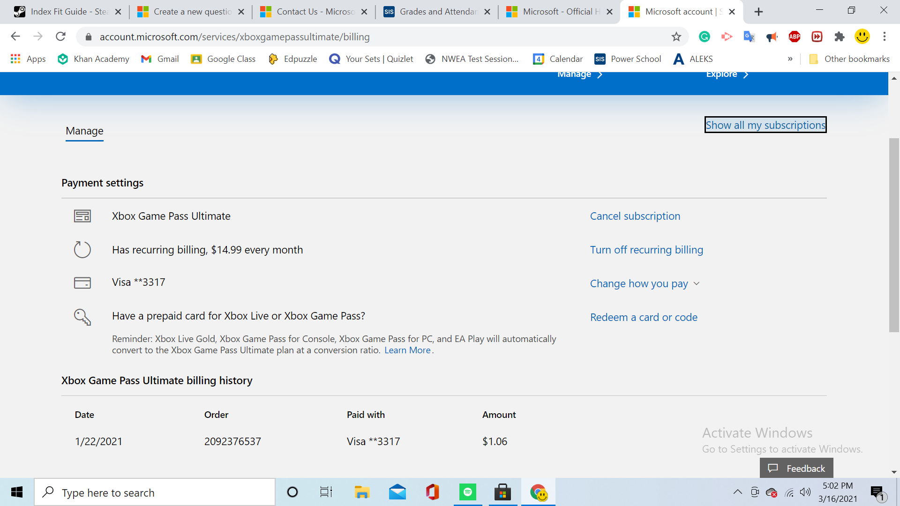The height and width of the screenshot is (506, 900).
Task: Click Turn off recurring billing
Action: [x=646, y=250]
